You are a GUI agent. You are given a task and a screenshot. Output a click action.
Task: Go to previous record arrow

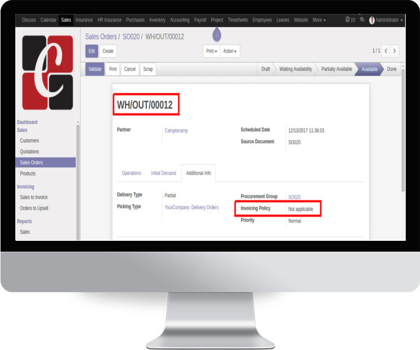pyautogui.click(x=386, y=51)
